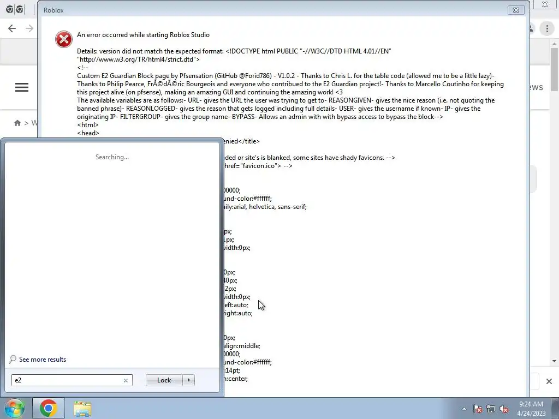The image size is (559, 419).
Task: Click the Windows Start orb
Action: point(14,408)
